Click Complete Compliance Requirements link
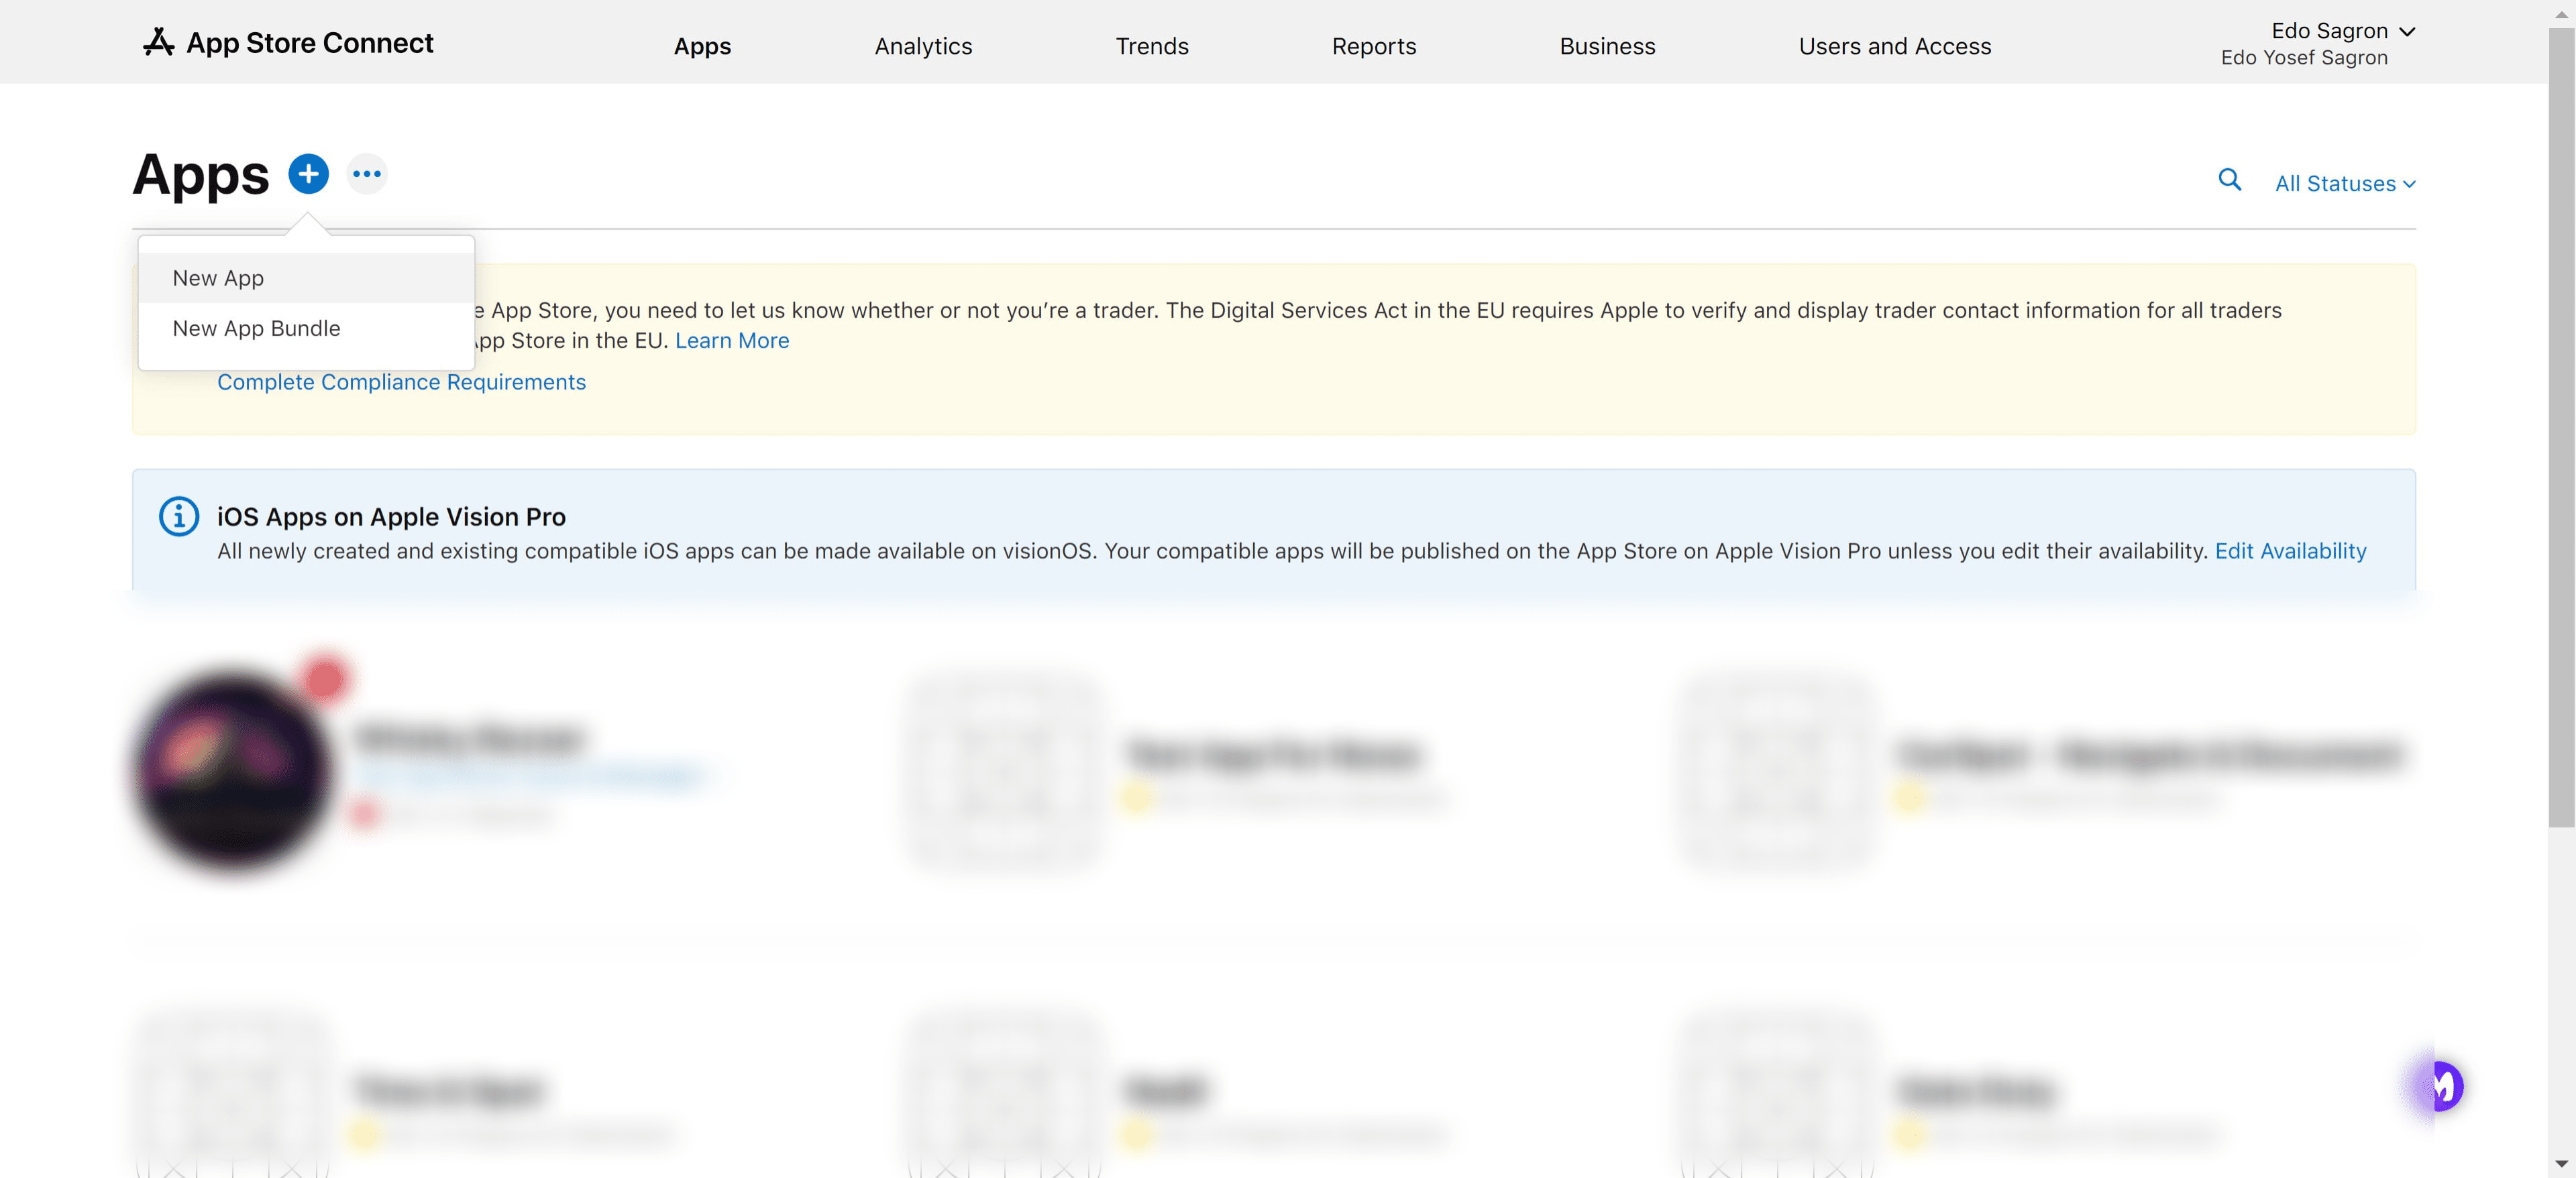The width and height of the screenshot is (2576, 1178). click(401, 381)
